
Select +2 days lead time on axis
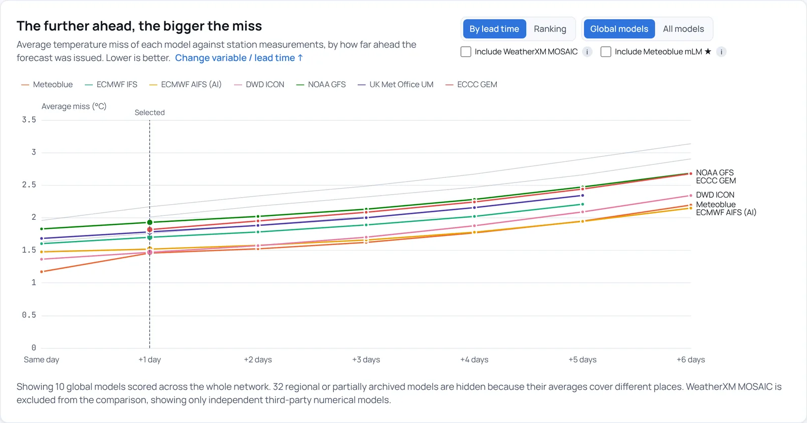click(258, 360)
